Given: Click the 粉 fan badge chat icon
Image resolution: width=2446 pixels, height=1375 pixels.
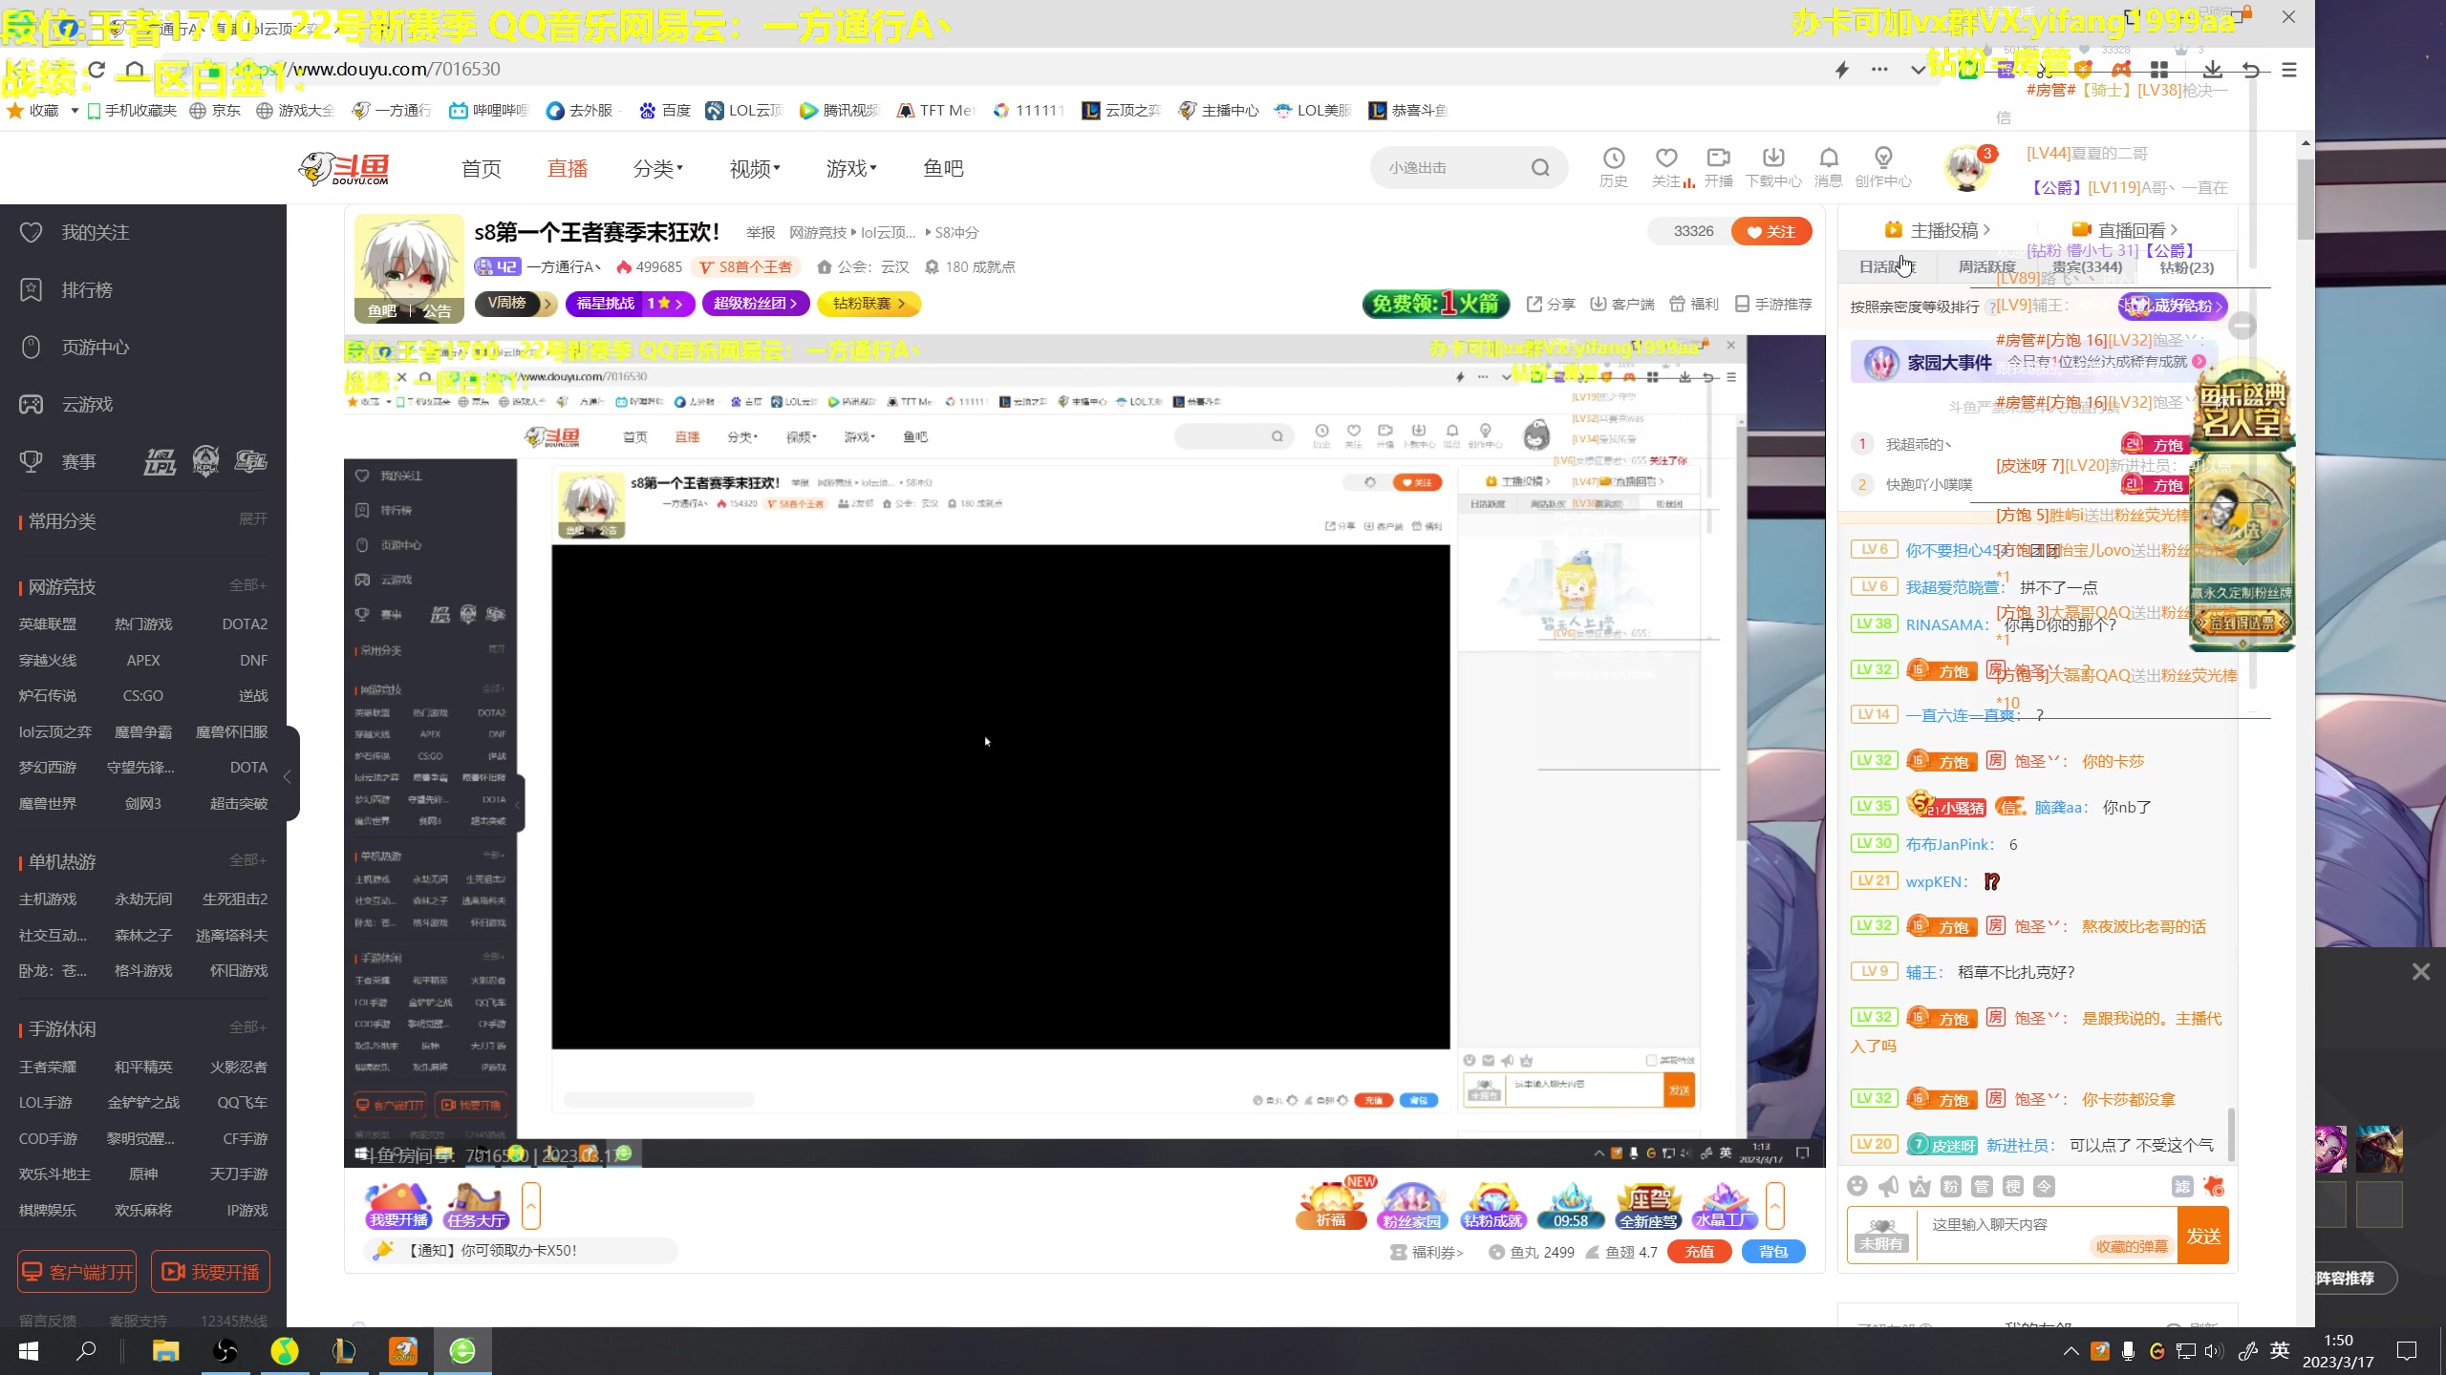Looking at the screenshot, I should coord(1951,1186).
